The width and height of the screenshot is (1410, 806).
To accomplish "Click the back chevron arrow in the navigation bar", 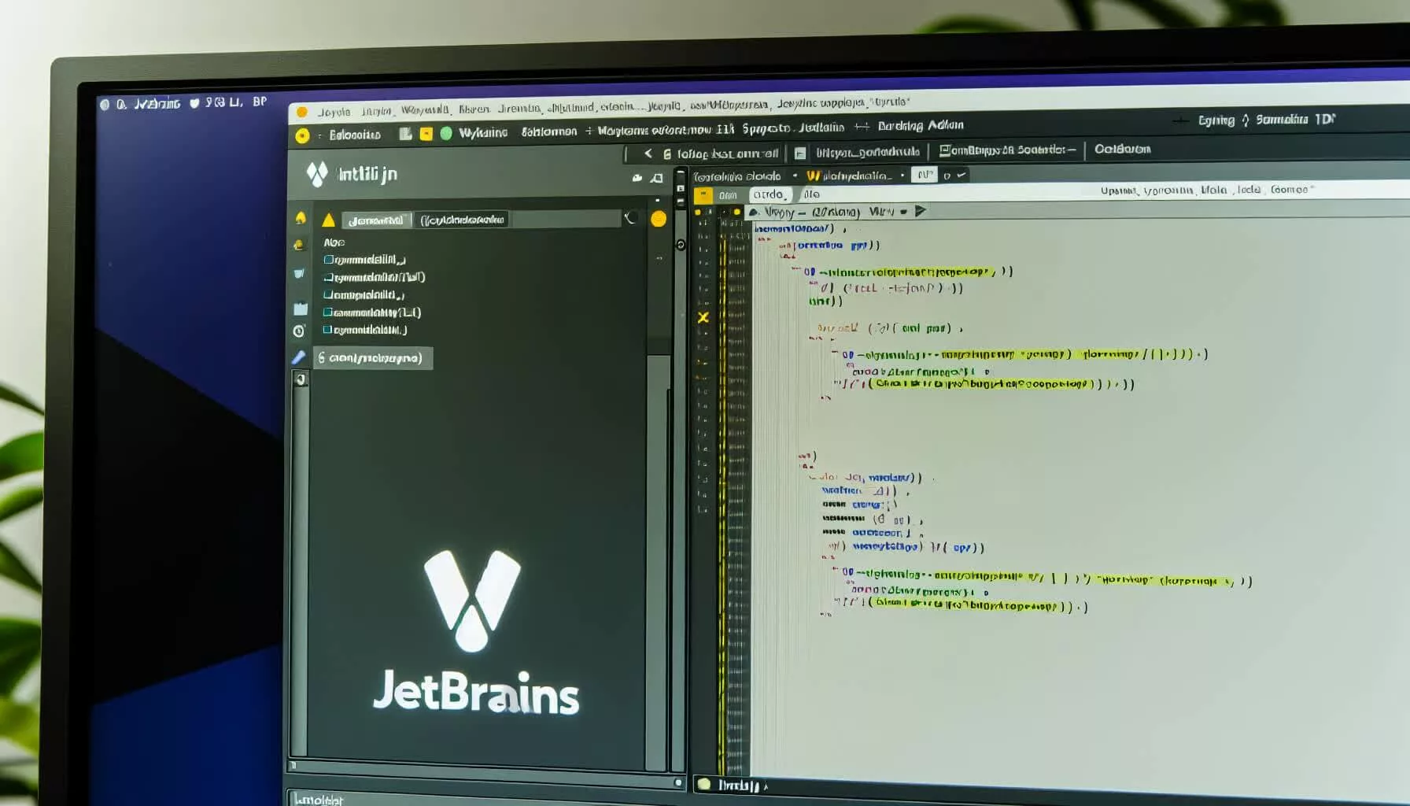I will [648, 153].
